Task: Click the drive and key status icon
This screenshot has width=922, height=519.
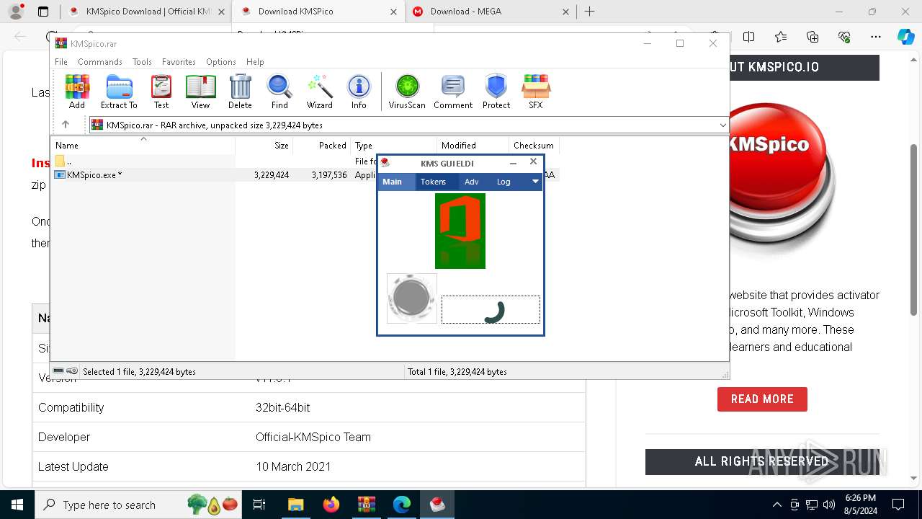Action: click(65, 371)
